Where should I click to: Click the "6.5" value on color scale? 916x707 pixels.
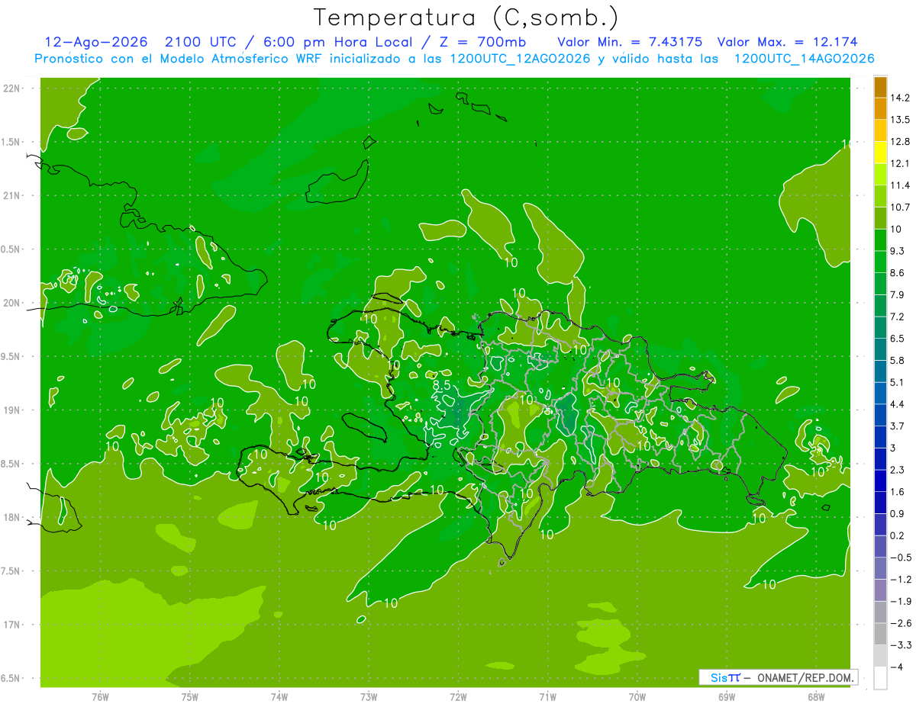coord(898,338)
